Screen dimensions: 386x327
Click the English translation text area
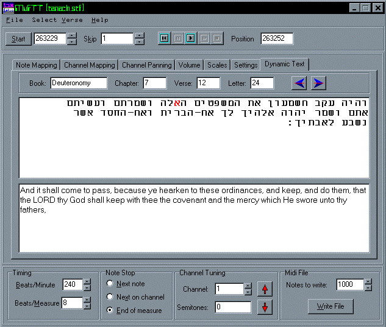(195, 219)
